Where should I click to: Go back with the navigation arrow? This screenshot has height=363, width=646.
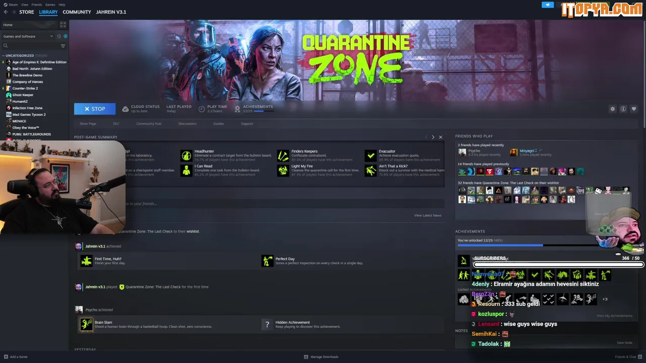(6, 12)
